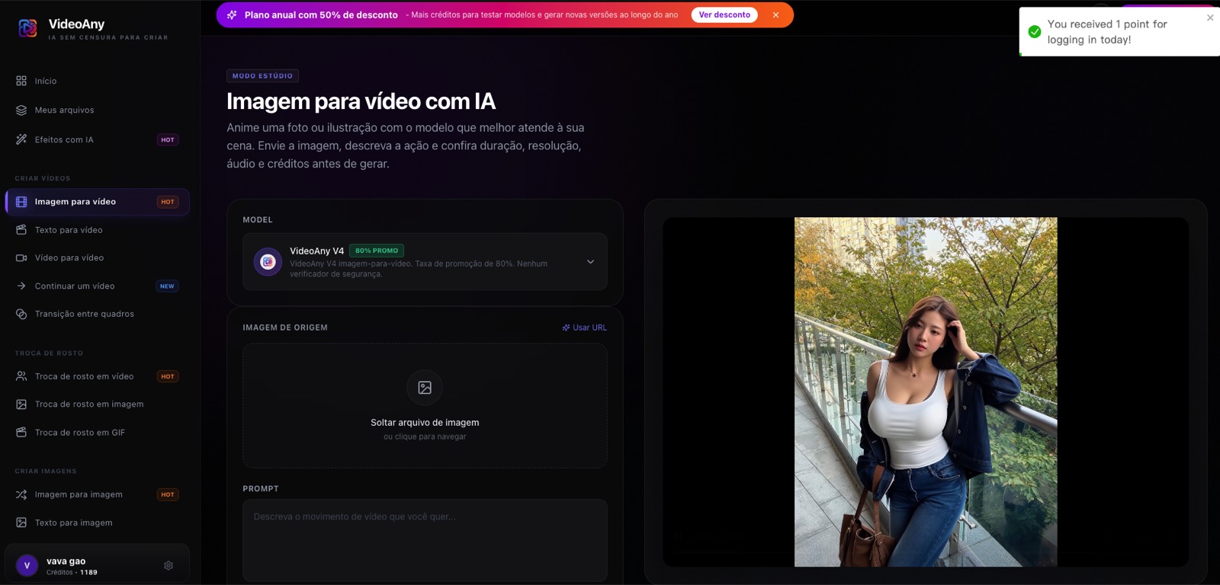Viewport: 1220px width, 585px height.
Task: Click the NEW badge beside Continuar um vídeo
Action: [167, 286]
